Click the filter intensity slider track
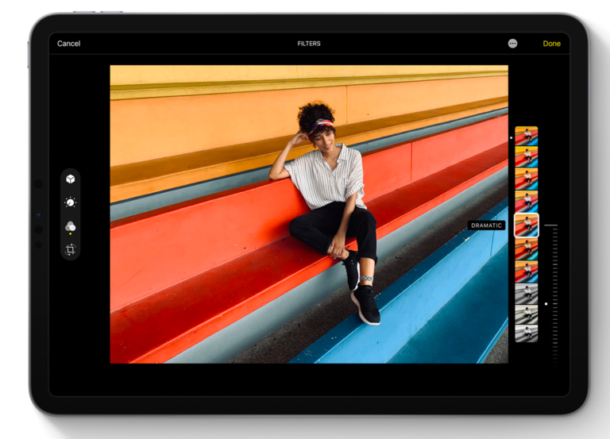 point(555,295)
